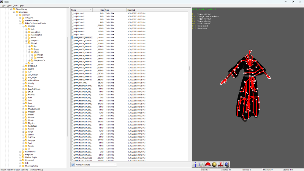
Task: Click the red dome icon
Action: point(208,164)
